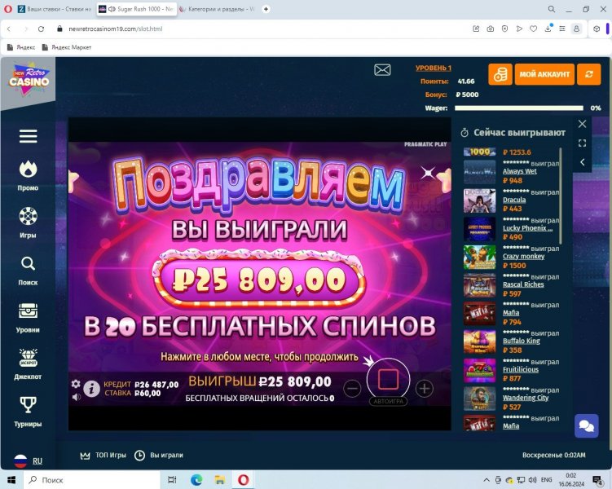
Task: Open Opera downloads icon
Action: coord(548,29)
